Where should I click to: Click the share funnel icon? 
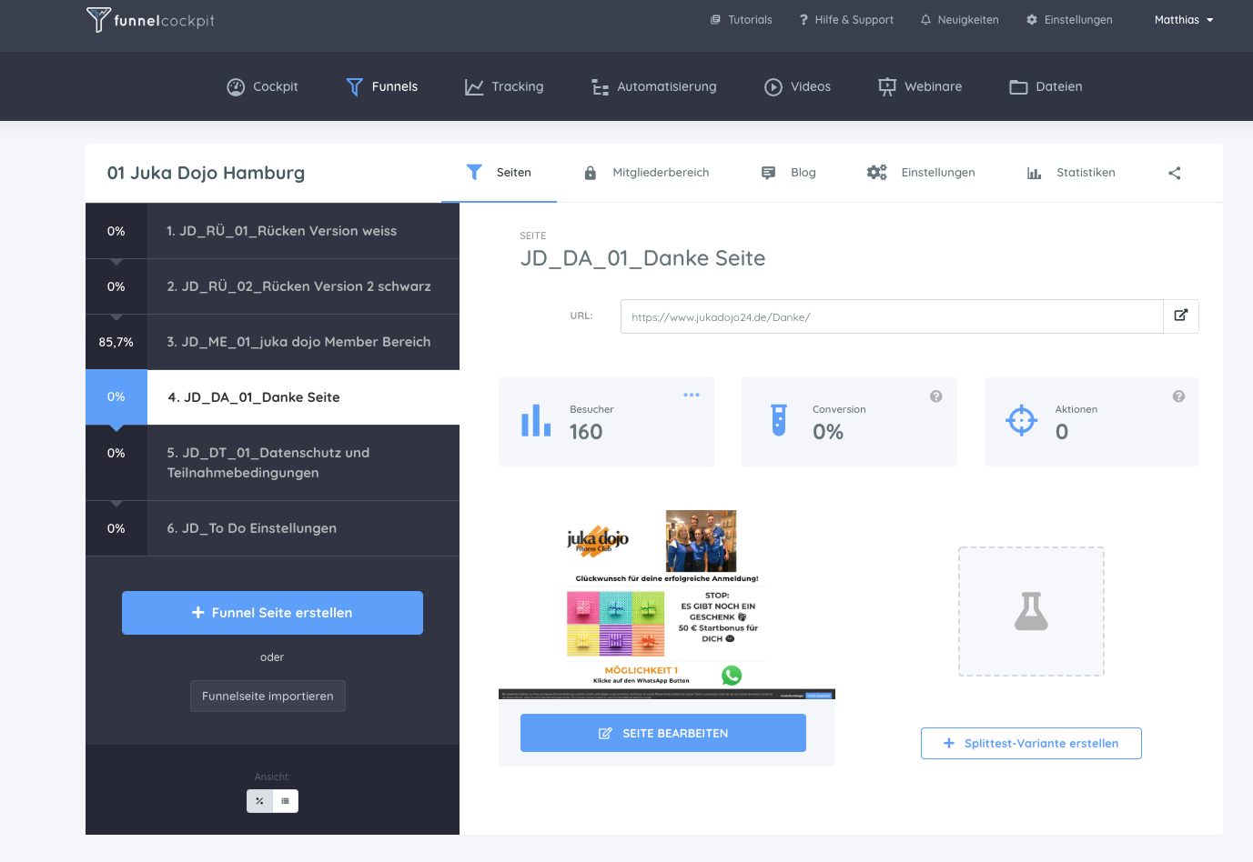coord(1175,173)
